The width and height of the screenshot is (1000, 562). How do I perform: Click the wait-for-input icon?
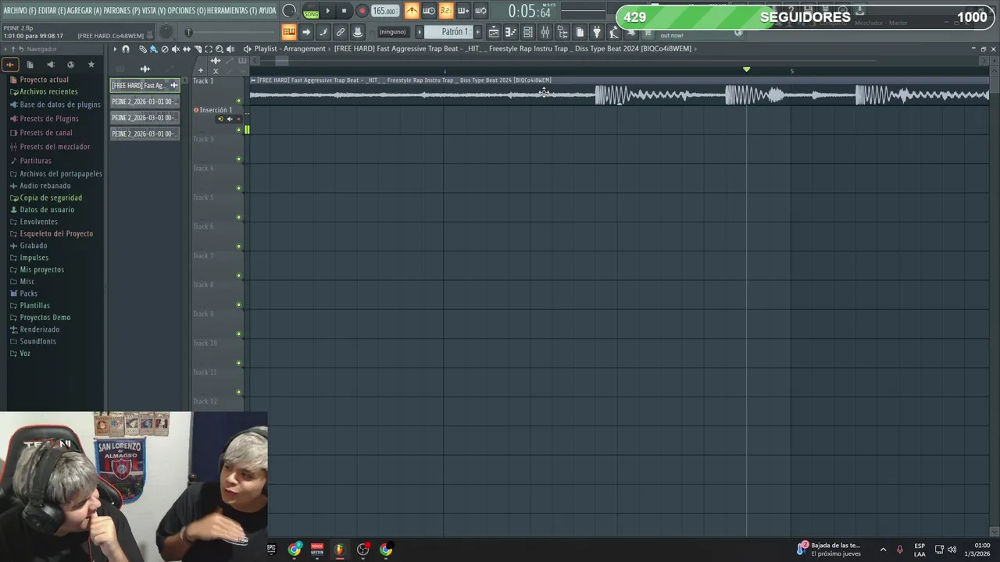[429, 11]
